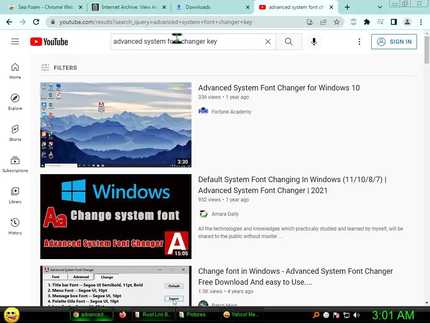The height and width of the screenshot is (323, 430).
Task: Open Subscriptions in the sidebar
Action: (x=15, y=164)
